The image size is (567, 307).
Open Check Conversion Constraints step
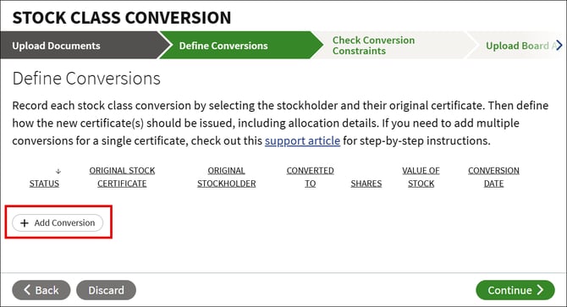tap(373, 46)
